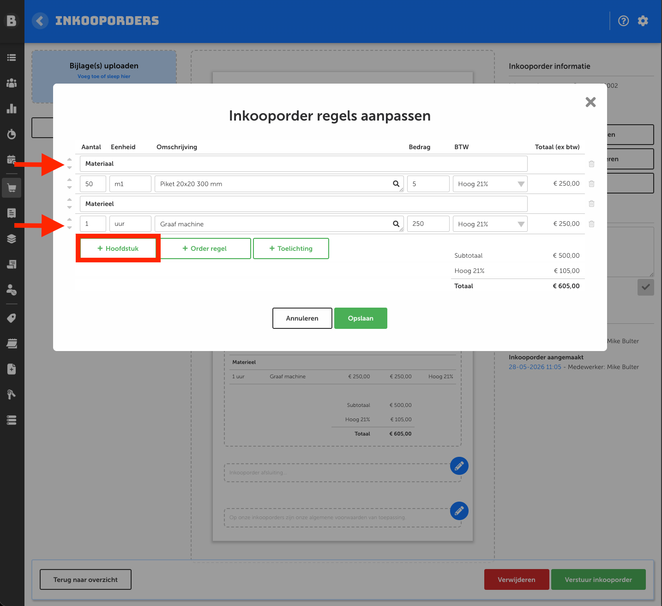Close the Inkooporder regels aanpassen dialog

[590, 102]
